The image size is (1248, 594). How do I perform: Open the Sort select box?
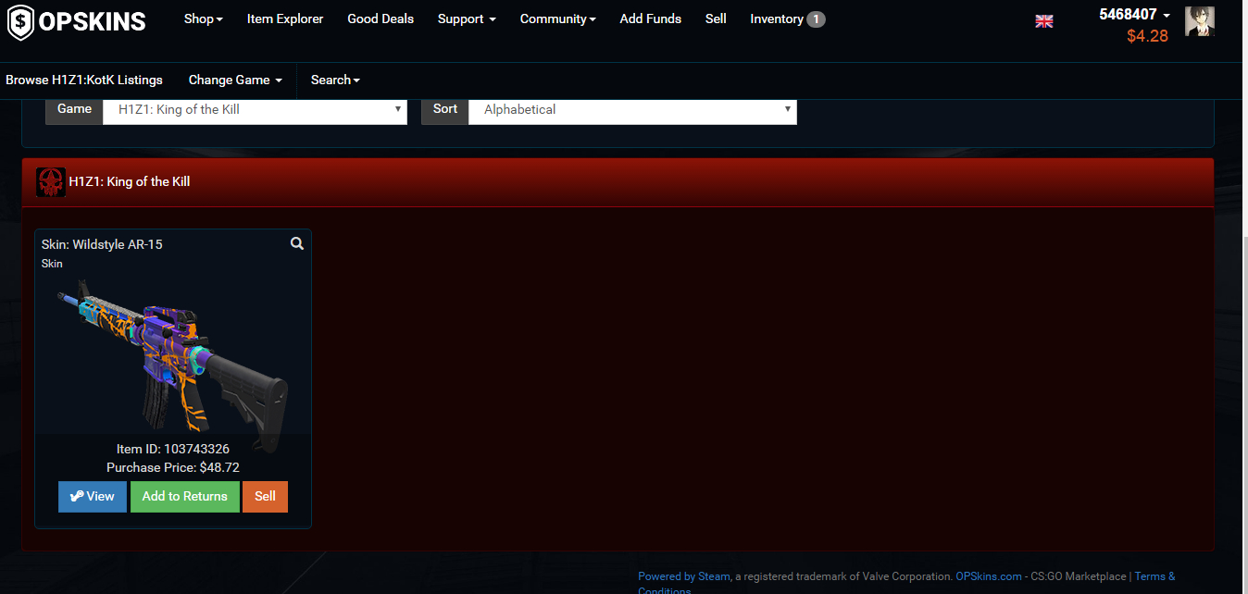coord(632,109)
